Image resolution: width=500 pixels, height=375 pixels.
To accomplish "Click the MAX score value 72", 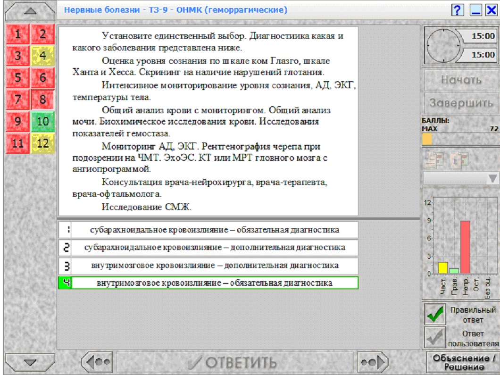I will pos(494,129).
